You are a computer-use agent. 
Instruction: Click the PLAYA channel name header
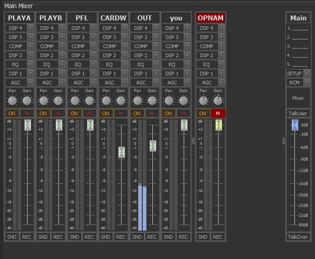(20, 18)
